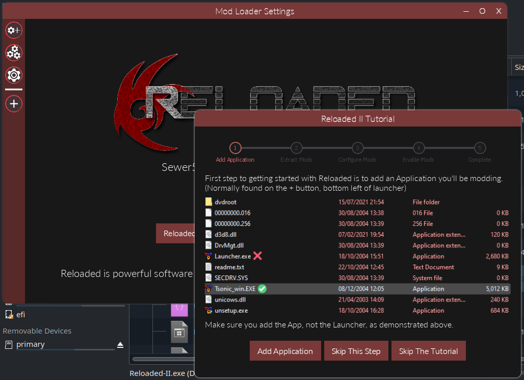Click the purple file icon in file manager
The height and width of the screenshot is (380, 524).
click(179, 310)
